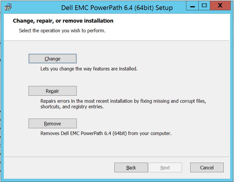Image resolution: width=234 pixels, height=182 pixels.
Task: Click the 'Repairs errors in the most recent' description
Action: click(123, 101)
